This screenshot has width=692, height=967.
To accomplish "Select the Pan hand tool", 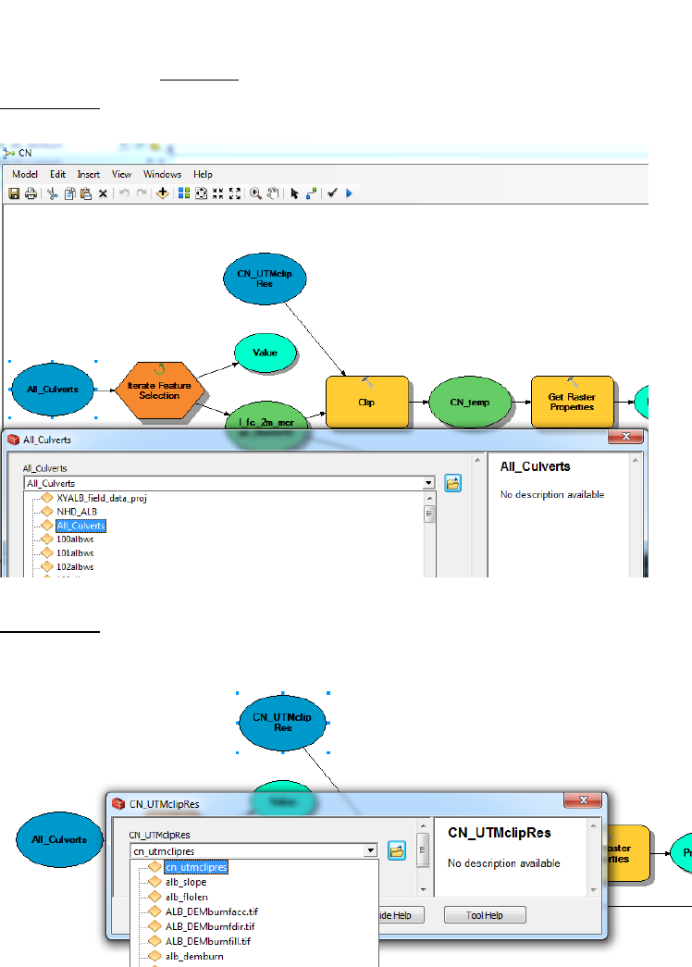I will 273,193.
